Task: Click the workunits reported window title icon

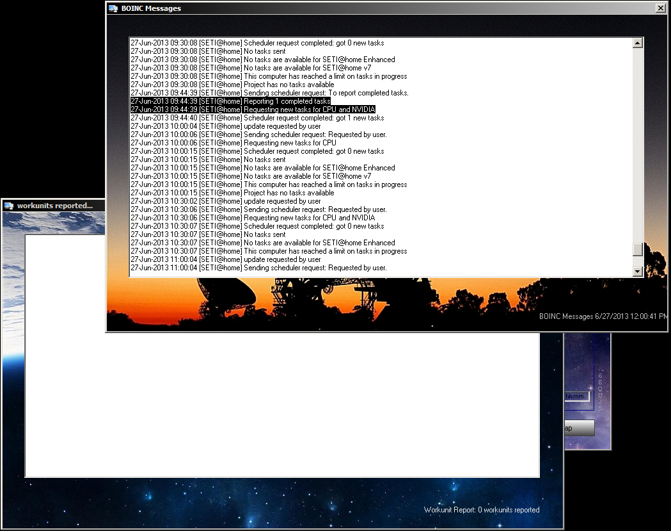Action: [8, 206]
